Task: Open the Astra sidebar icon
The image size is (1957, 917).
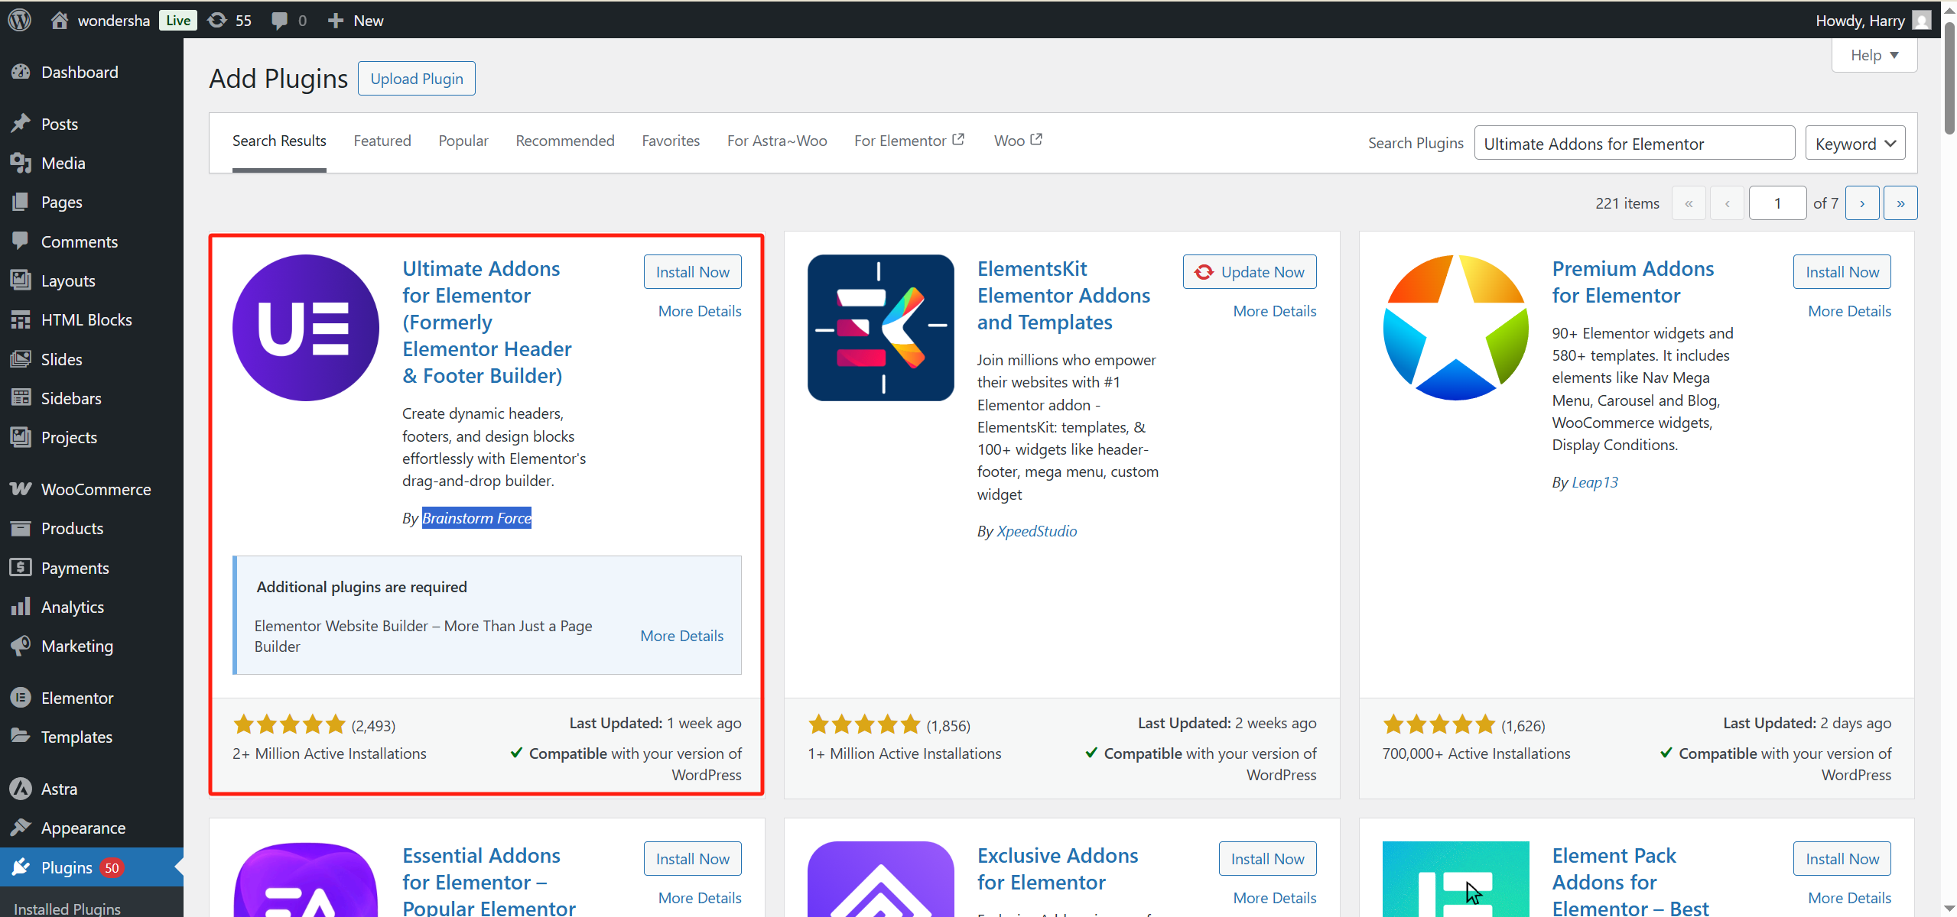Action: 21,788
